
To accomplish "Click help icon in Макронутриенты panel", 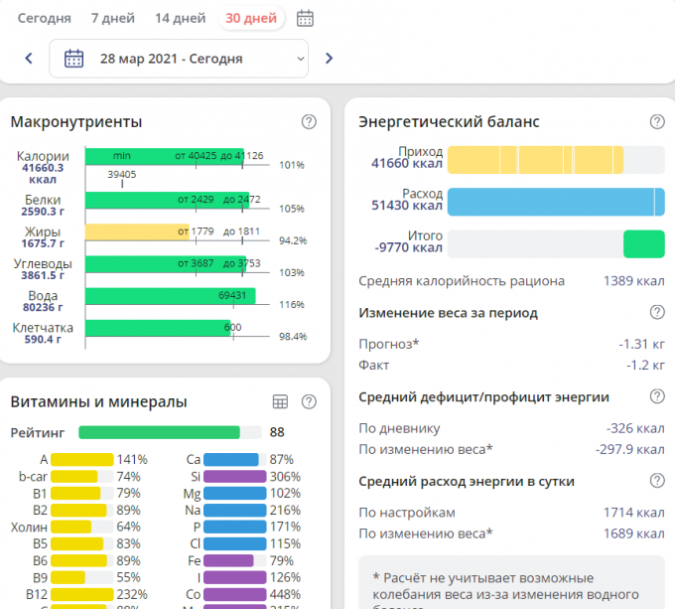I will click(x=309, y=122).
